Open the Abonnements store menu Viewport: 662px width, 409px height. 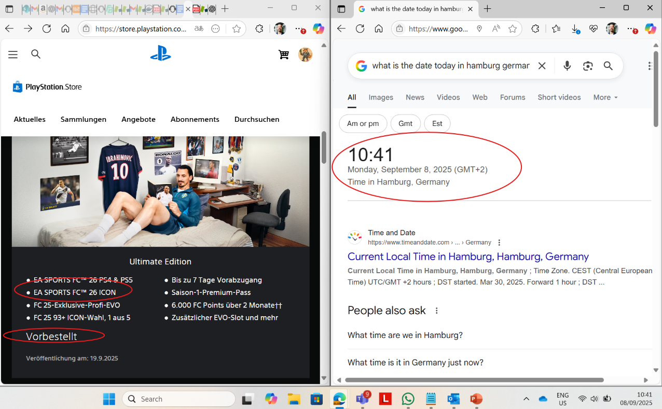tap(195, 119)
